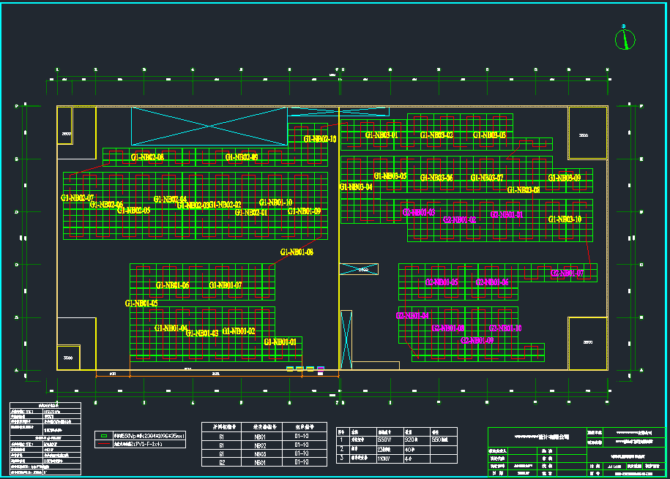Image resolution: width=670 pixels, height=479 pixels.
Task: Click the tall narrow cyan crossed box
Action: (346, 339)
